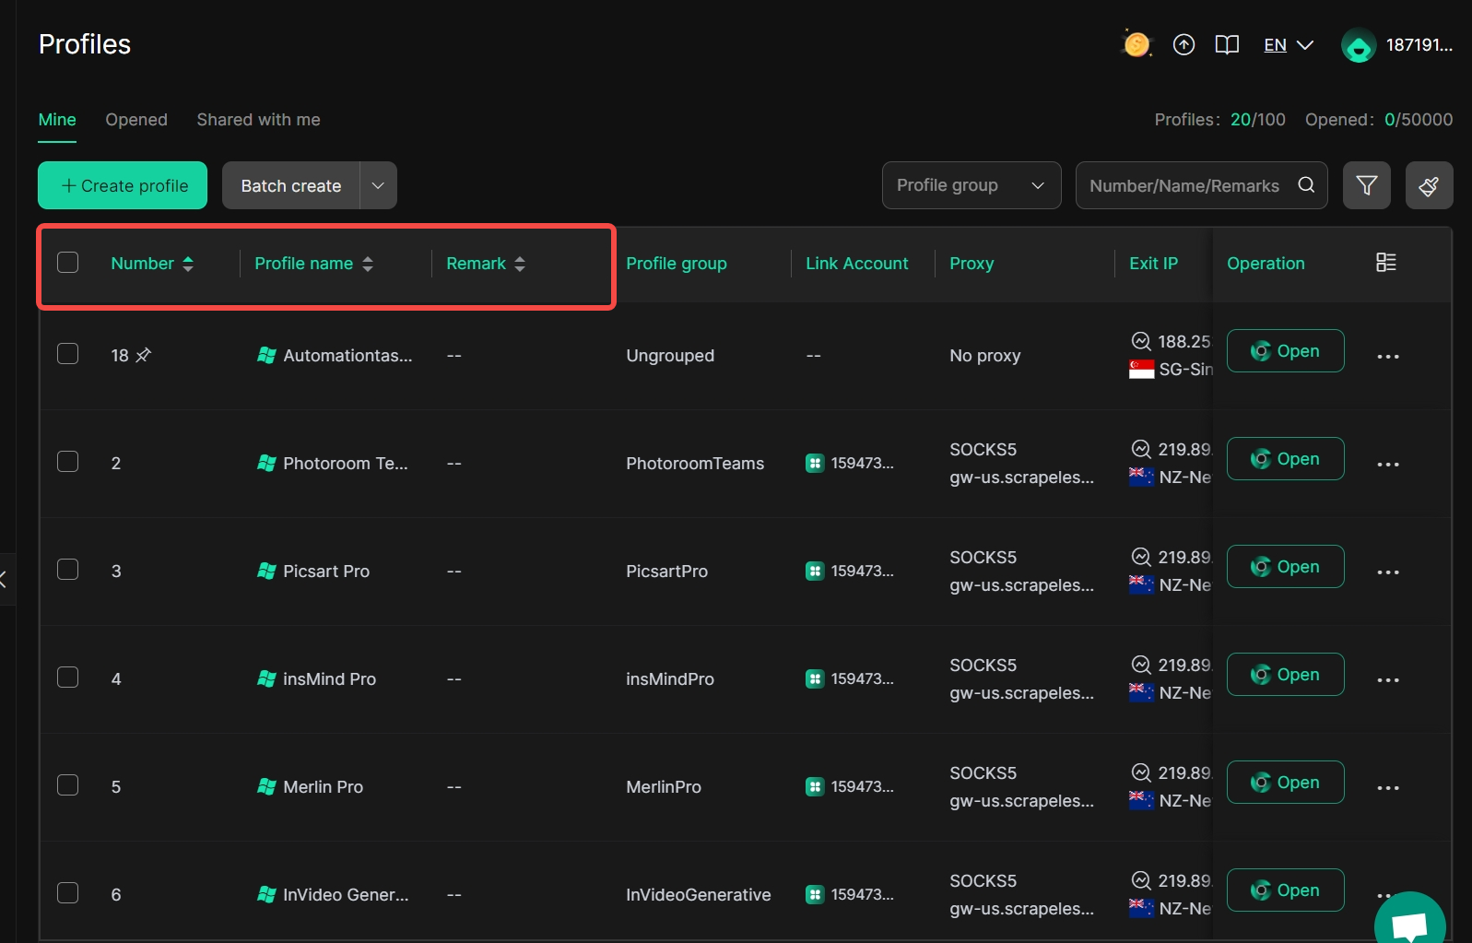
Task: Open column settings list icon
Action: pos(1386,263)
